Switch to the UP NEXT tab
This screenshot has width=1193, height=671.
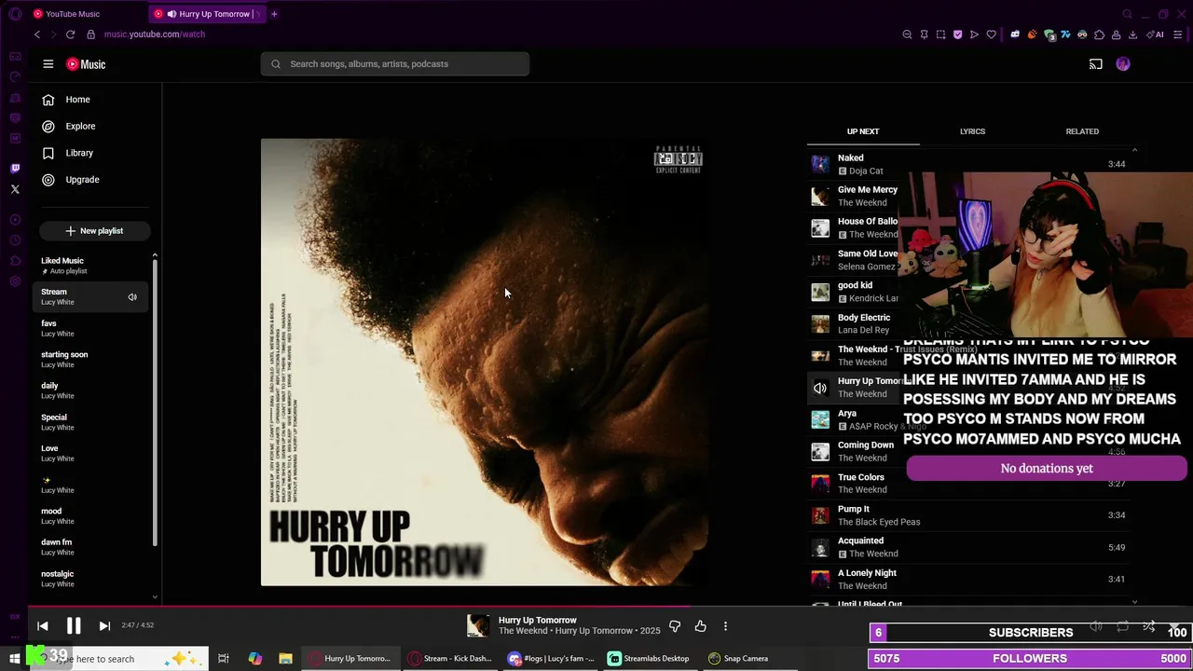863,131
